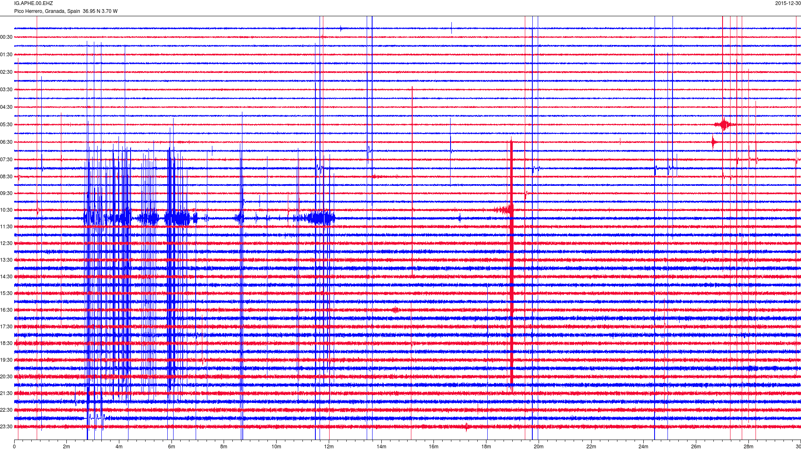Click the 08:30 time label

pos(6,177)
